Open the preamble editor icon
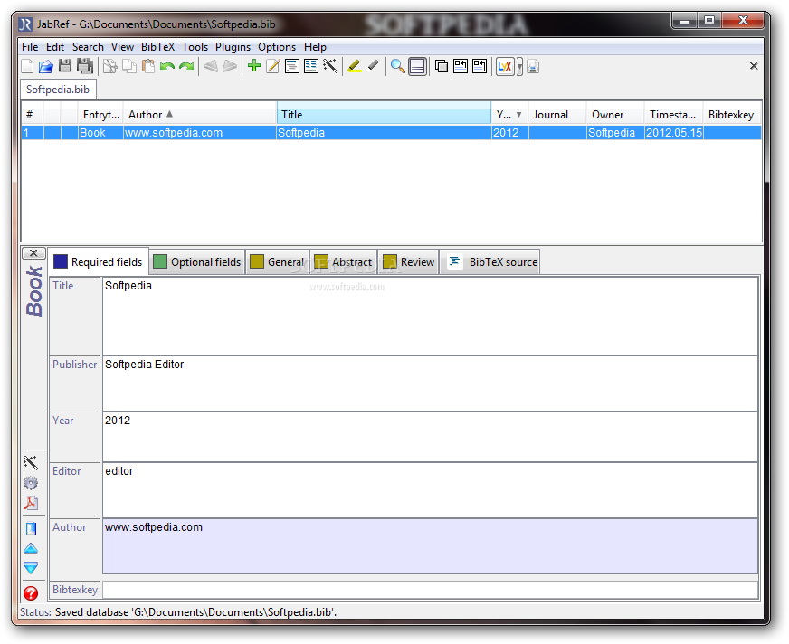 pyautogui.click(x=292, y=66)
